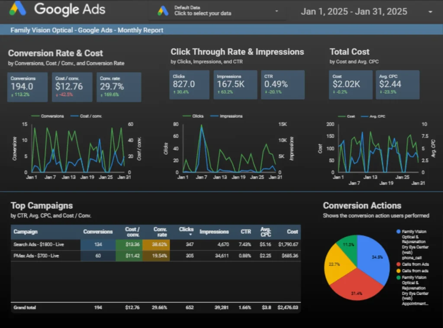The width and height of the screenshot is (443, 328).
Task: Click the Top Campaigns section heading
Action: pyautogui.click(x=42, y=206)
